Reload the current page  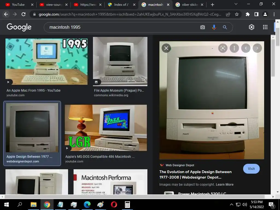24,14
